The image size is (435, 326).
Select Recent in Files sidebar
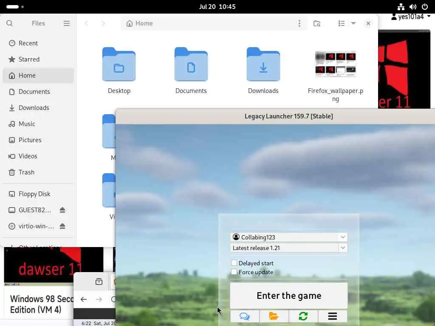coord(38,43)
